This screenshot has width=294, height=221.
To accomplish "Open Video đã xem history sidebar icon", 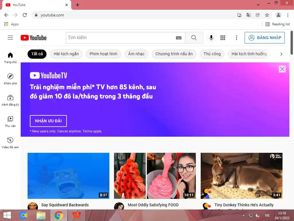I will 10,143.
